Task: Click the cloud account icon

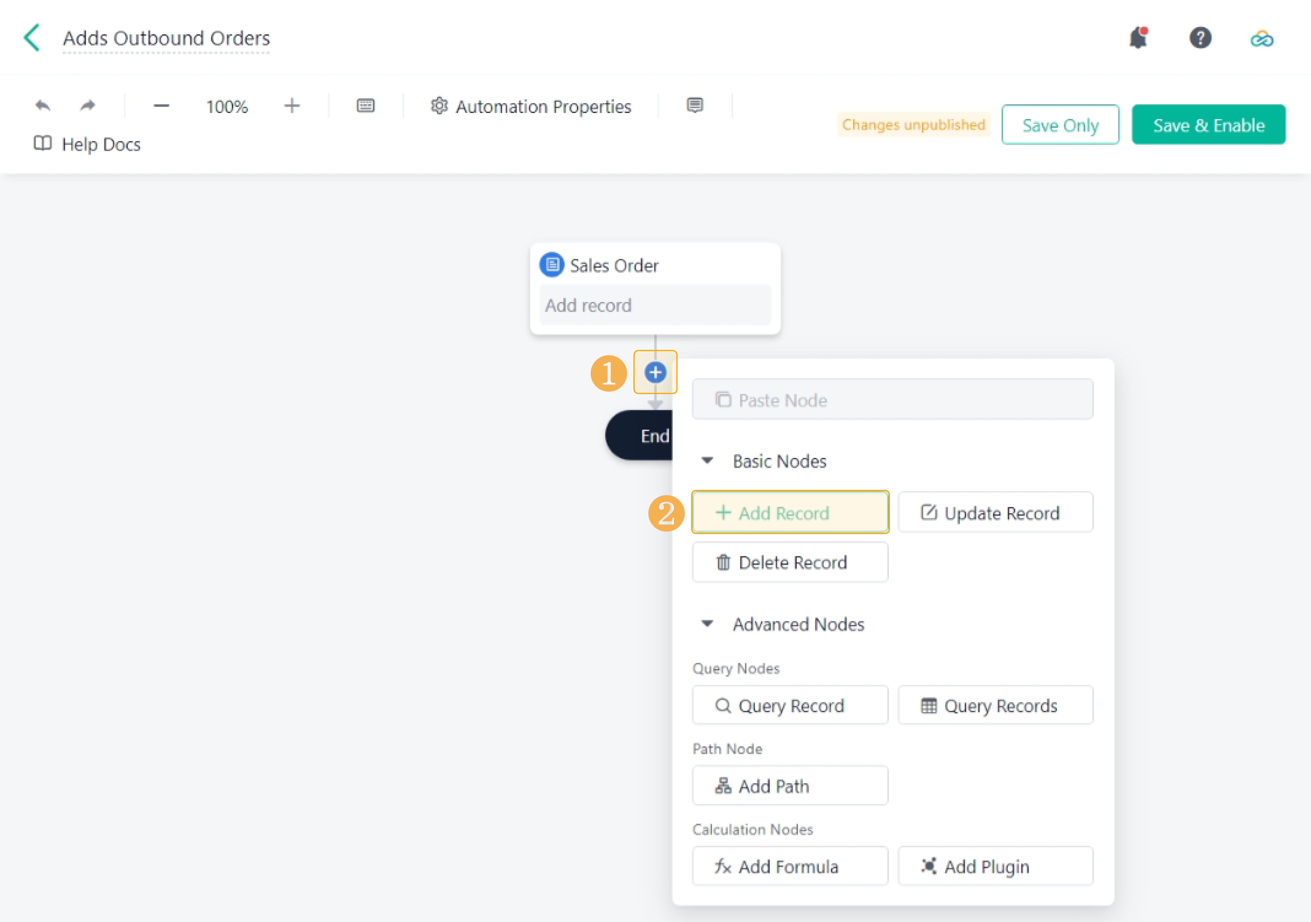Action: 1261,39
